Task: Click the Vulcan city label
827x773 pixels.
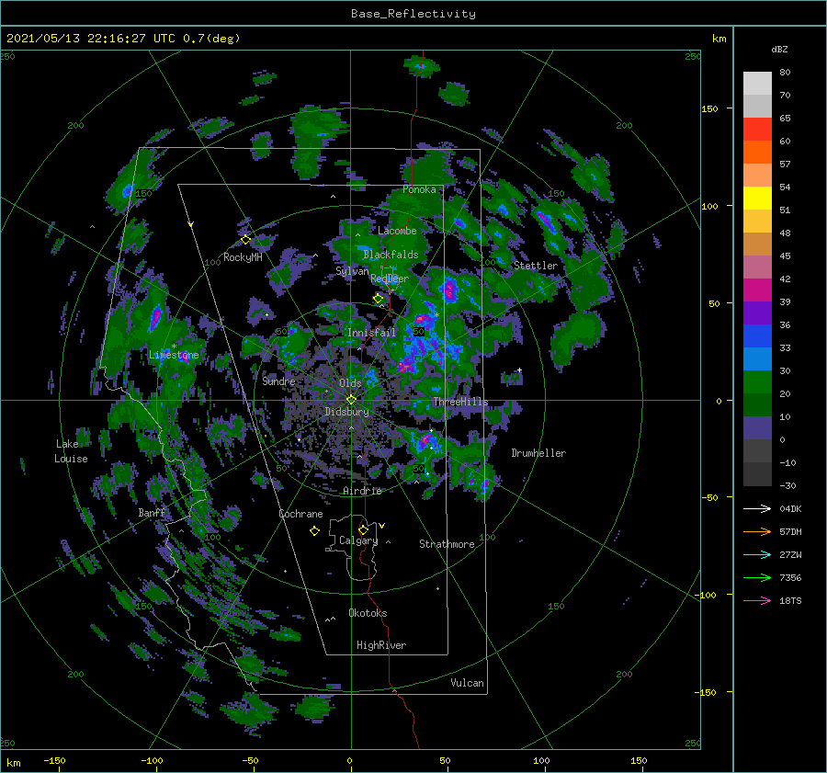Action: click(x=467, y=683)
